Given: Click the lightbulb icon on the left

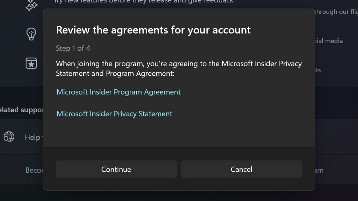Looking at the screenshot, I should click(31, 34).
